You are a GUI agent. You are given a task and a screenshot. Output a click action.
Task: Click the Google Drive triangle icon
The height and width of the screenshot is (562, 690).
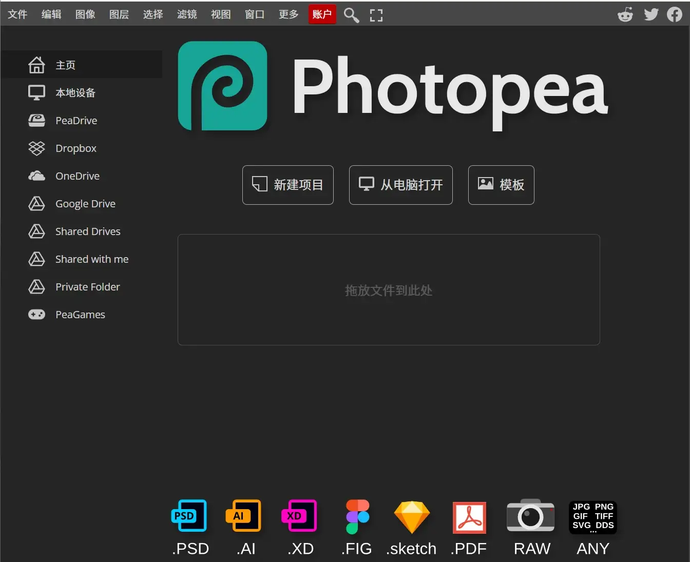(x=36, y=204)
